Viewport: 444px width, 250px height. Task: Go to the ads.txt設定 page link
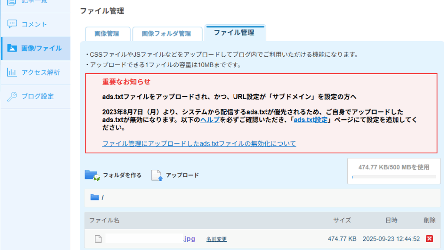tap(310, 120)
